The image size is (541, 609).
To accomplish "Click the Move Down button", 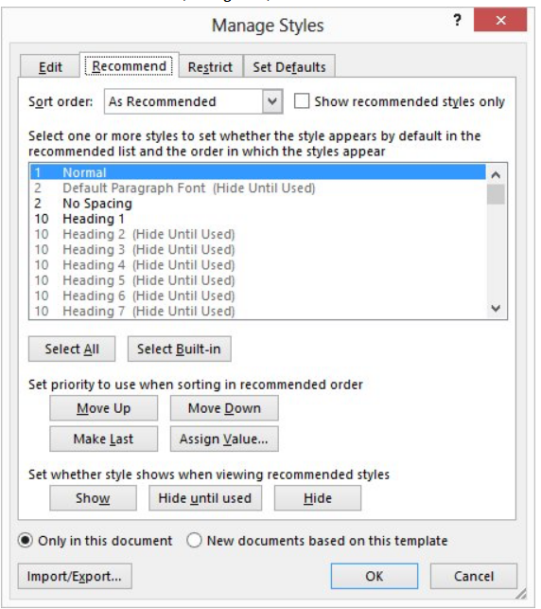I will coord(224,408).
